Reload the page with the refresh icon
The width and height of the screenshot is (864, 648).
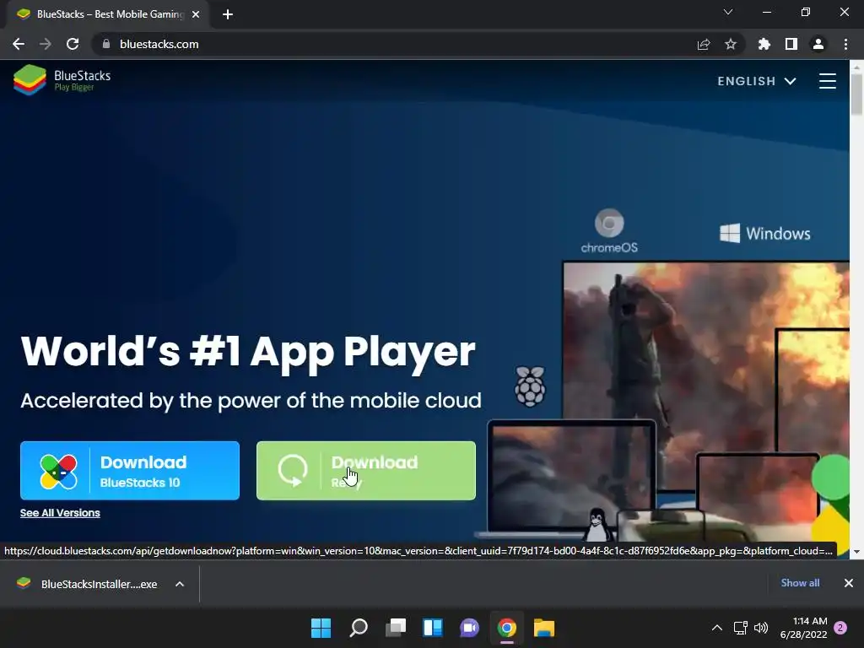tap(73, 44)
